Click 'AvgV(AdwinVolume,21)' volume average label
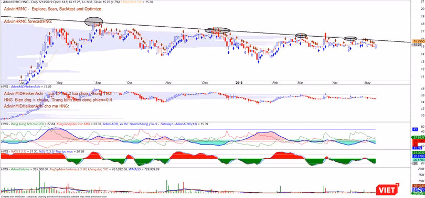This screenshot has height=198, width=425. tap(65, 169)
